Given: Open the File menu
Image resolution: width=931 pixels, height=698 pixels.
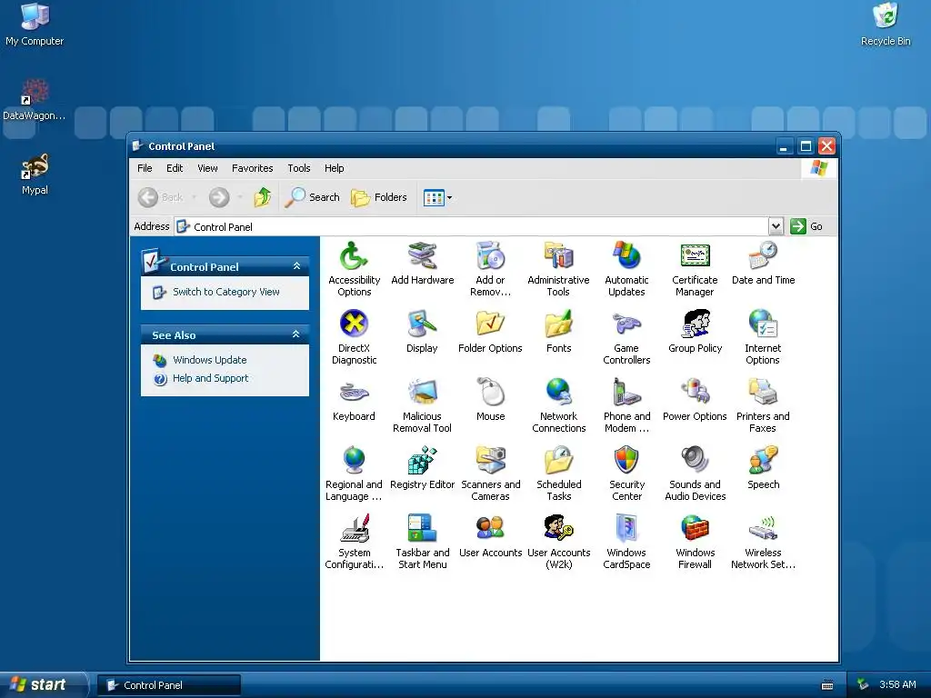Looking at the screenshot, I should tap(145, 168).
